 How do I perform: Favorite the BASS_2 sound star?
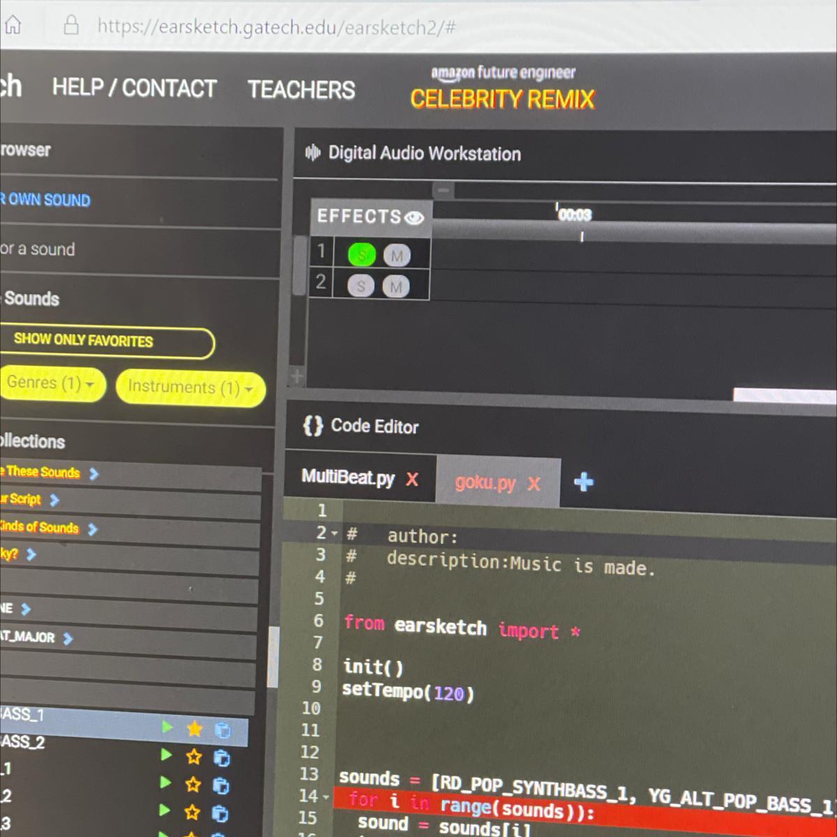pos(193,757)
